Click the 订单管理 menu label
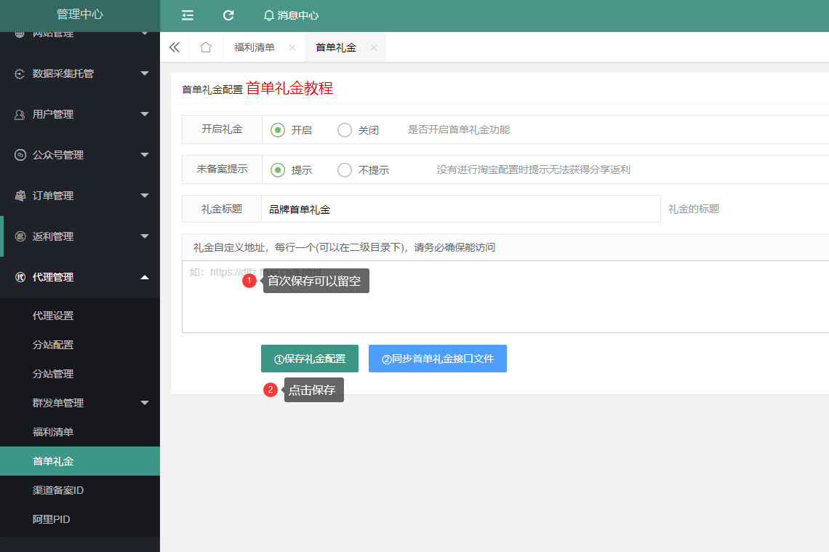 click(53, 196)
